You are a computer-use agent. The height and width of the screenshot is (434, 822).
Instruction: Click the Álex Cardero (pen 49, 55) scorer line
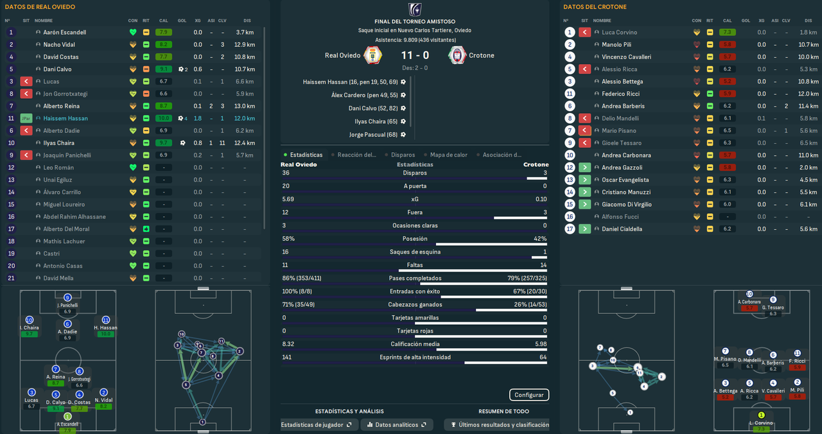[364, 95]
